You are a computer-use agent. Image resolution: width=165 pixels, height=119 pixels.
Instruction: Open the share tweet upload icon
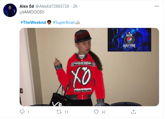pyautogui.click(x=133, y=112)
